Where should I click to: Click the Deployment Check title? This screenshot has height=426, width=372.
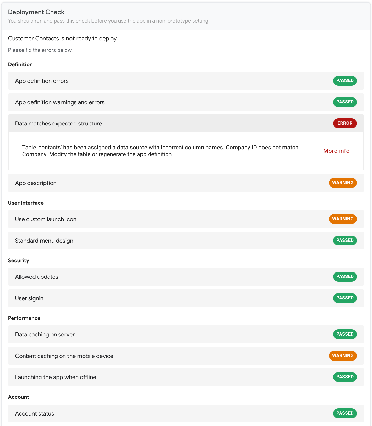tap(36, 12)
